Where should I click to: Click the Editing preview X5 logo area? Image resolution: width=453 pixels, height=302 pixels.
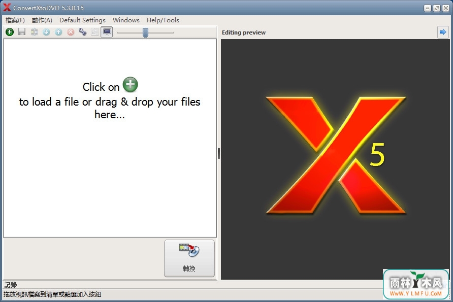coord(335,159)
